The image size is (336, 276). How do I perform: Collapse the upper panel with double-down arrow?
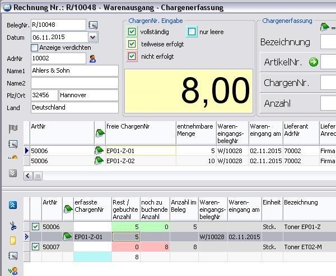pos(12,173)
